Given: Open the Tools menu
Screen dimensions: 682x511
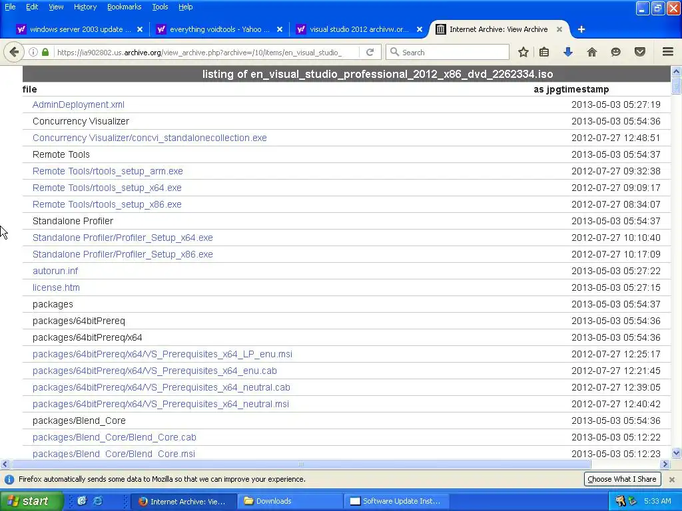Looking at the screenshot, I should click(160, 7).
